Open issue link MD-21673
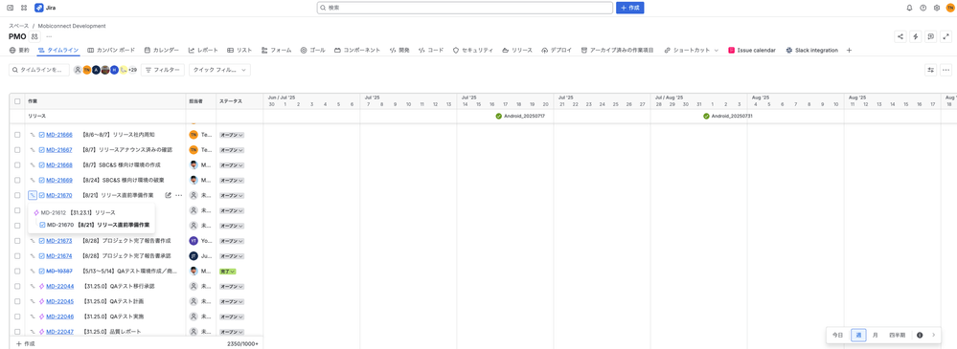 [59, 241]
